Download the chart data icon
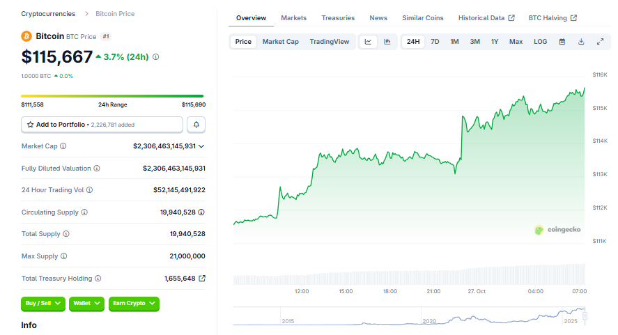 click(581, 42)
